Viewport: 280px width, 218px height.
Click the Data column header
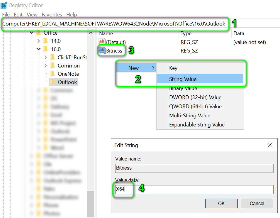[239, 33]
